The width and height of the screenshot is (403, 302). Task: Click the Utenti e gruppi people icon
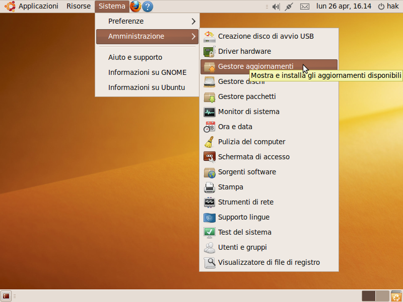pos(209,248)
